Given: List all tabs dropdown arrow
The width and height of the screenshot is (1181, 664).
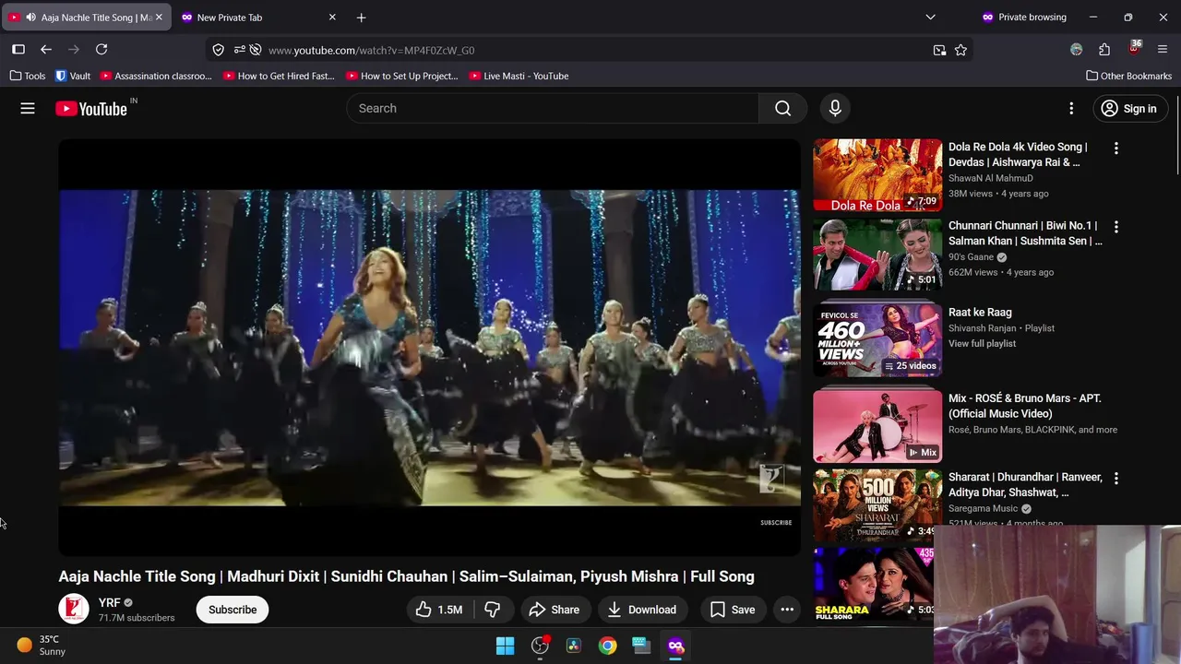Looking at the screenshot, I should tap(930, 18).
